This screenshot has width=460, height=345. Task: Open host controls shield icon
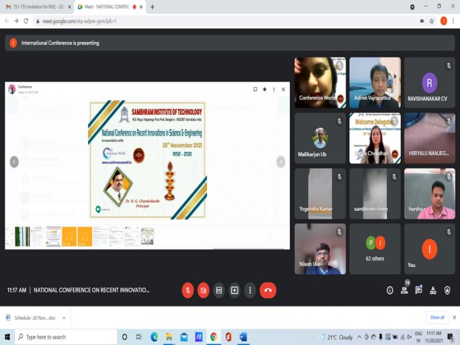coord(448,290)
